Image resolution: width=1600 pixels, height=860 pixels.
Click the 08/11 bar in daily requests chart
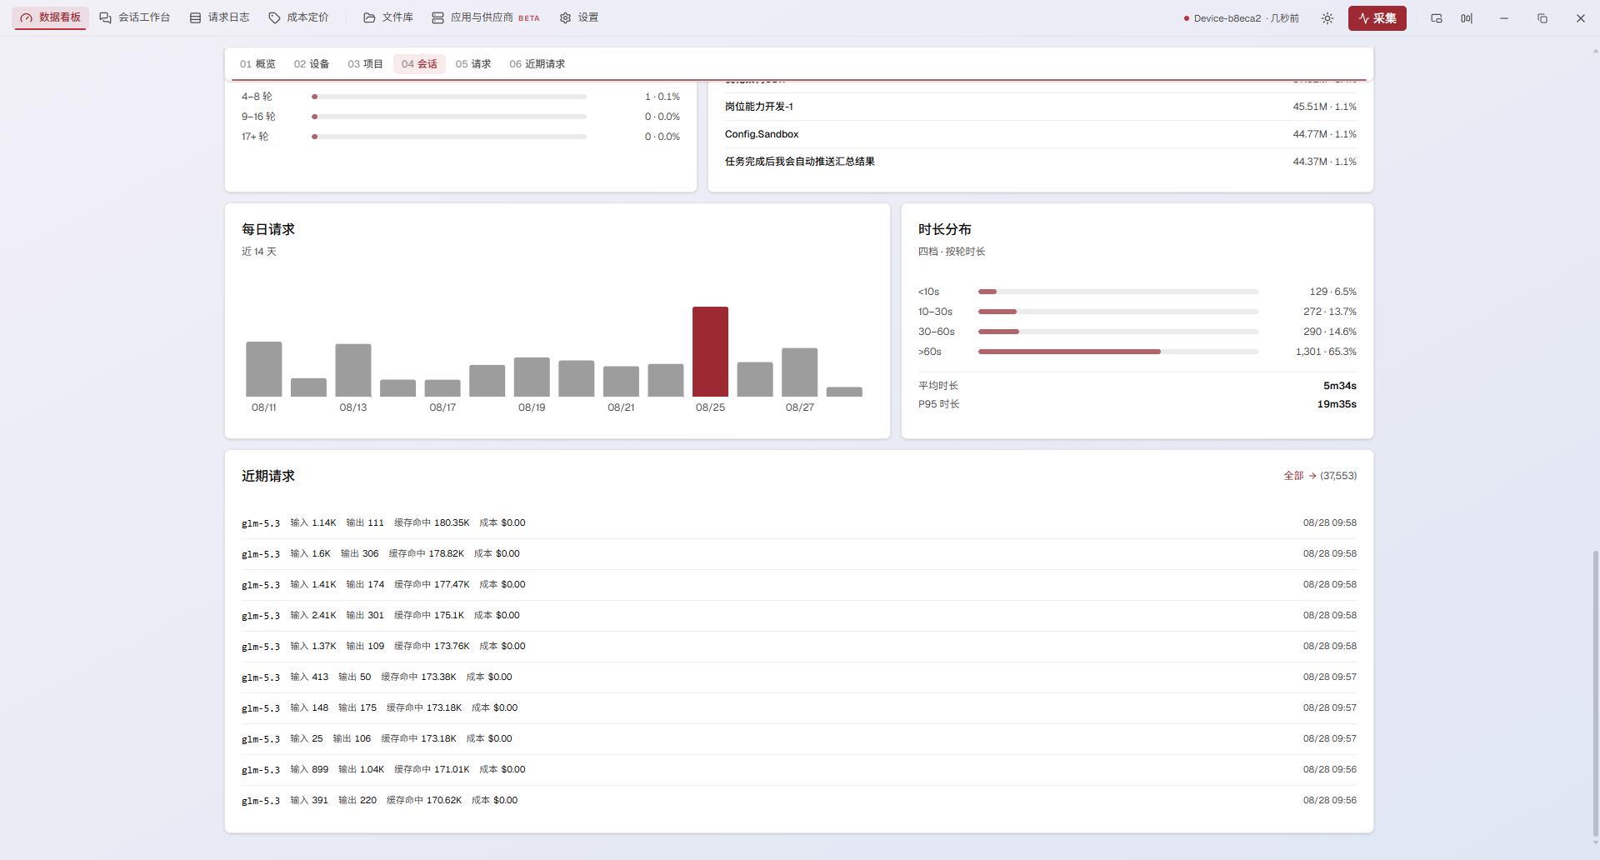[263, 369]
